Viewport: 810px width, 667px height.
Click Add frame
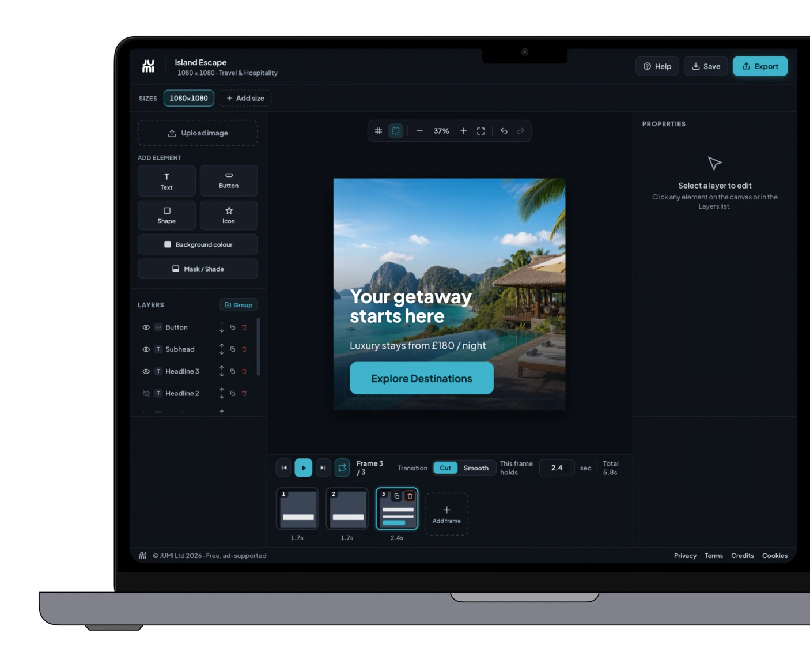(446, 514)
